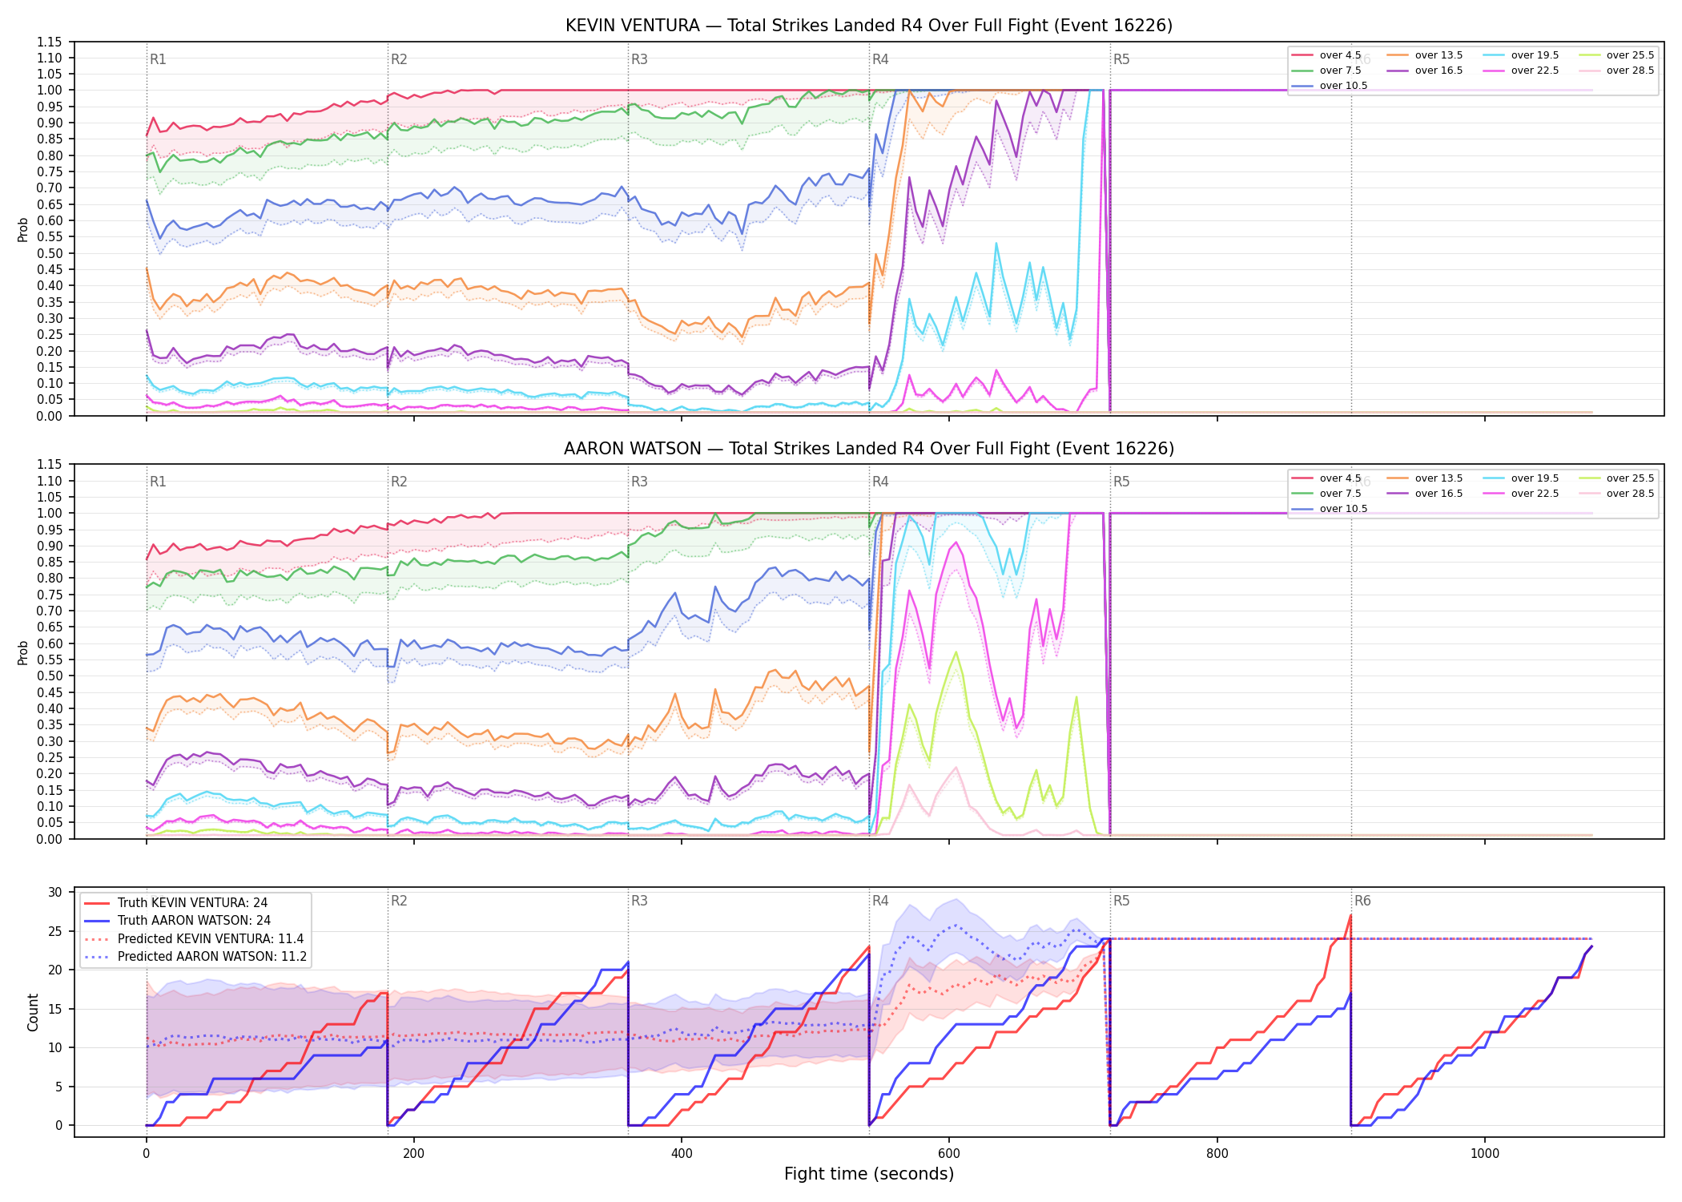Select 'over 25.5' in Watson chart legend
Screen dimensions: 1682x1202
[x=1630, y=478]
